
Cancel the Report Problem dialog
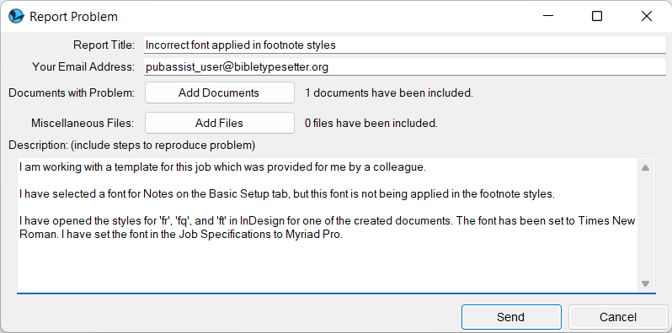(617, 317)
